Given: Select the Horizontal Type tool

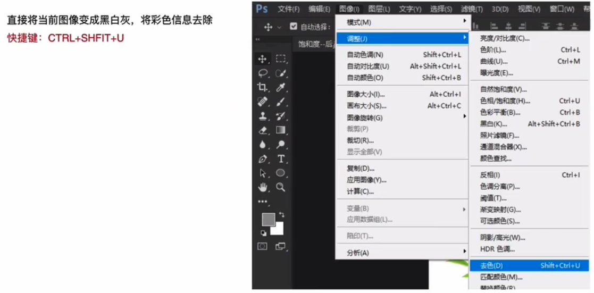Looking at the screenshot, I should pyautogui.click(x=281, y=159).
